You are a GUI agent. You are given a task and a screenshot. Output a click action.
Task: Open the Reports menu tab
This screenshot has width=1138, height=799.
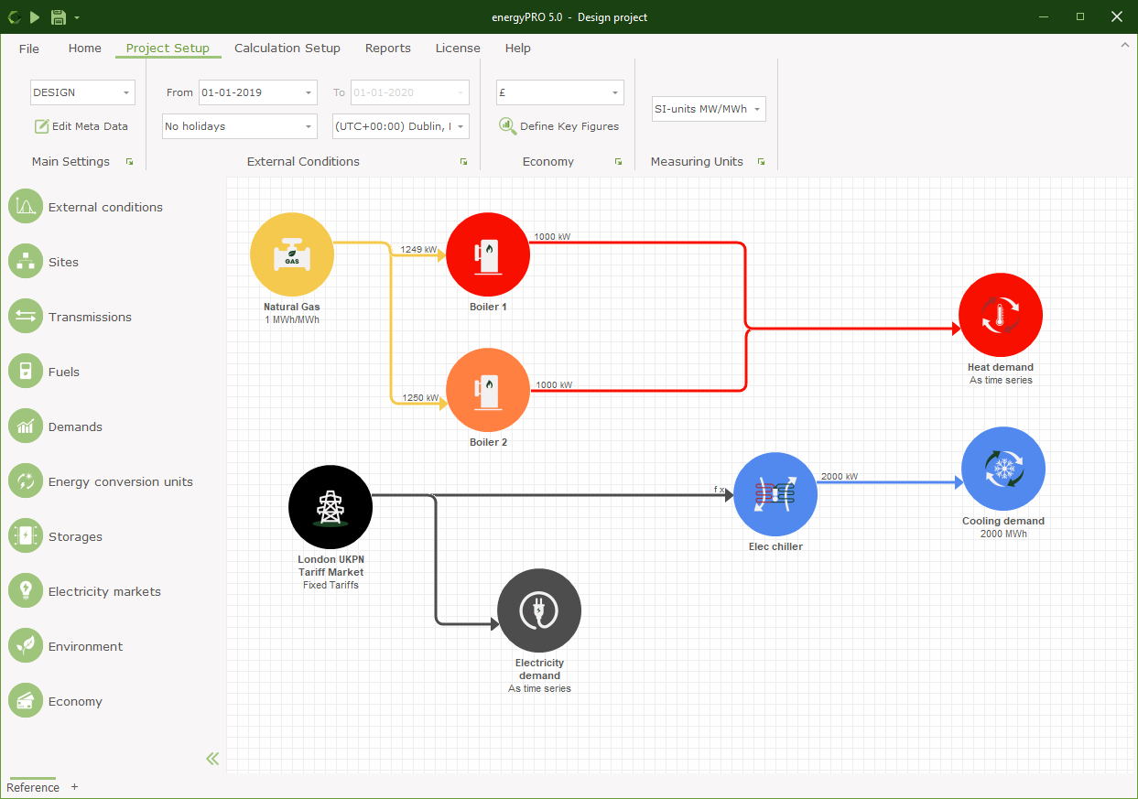click(x=387, y=49)
